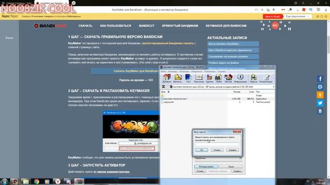
Task: Expand the Ещё предложения dropdown in Yandex bar
Action: [298, 16]
